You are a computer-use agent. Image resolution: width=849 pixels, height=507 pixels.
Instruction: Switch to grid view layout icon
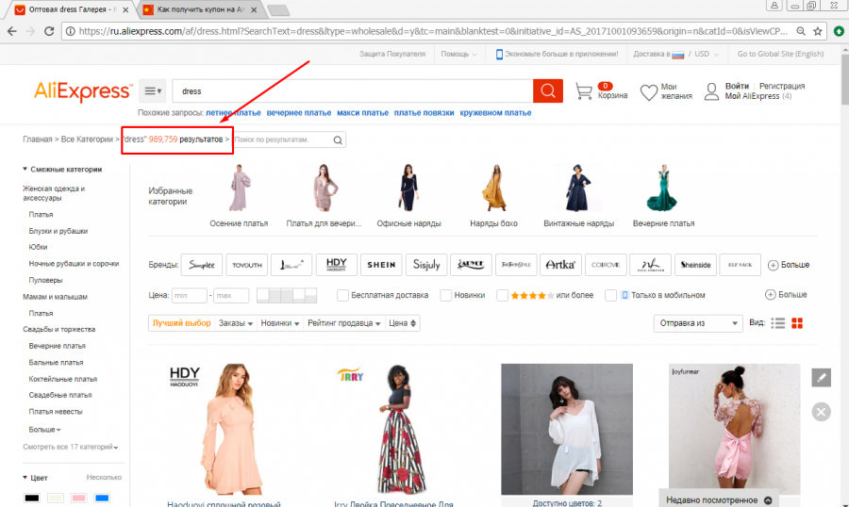point(797,323)
